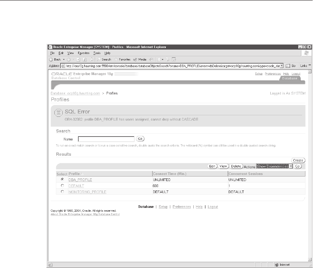Click the Edit page toolbar icon

coord(174,60)
